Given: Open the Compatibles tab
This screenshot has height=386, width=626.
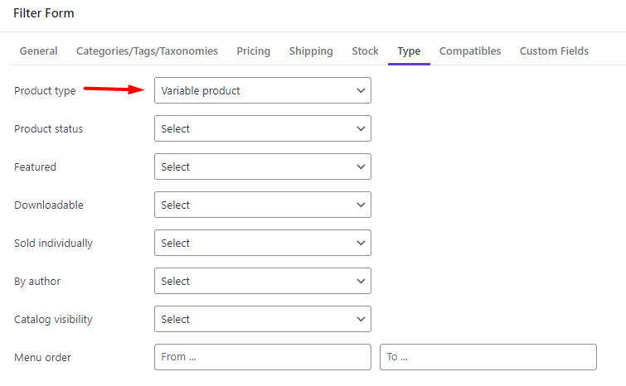Looking at the screenshot, I should 470,51.
